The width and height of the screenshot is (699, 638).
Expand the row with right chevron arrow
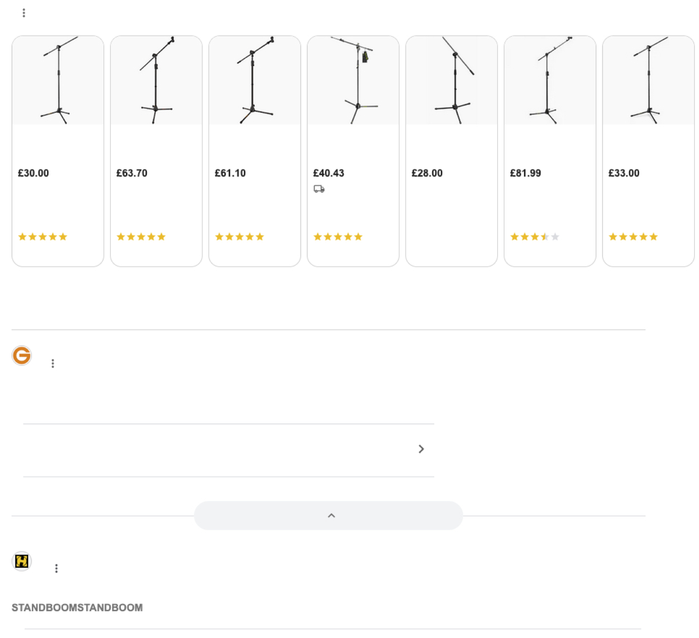pyautogui.click(x=421, y=449)
